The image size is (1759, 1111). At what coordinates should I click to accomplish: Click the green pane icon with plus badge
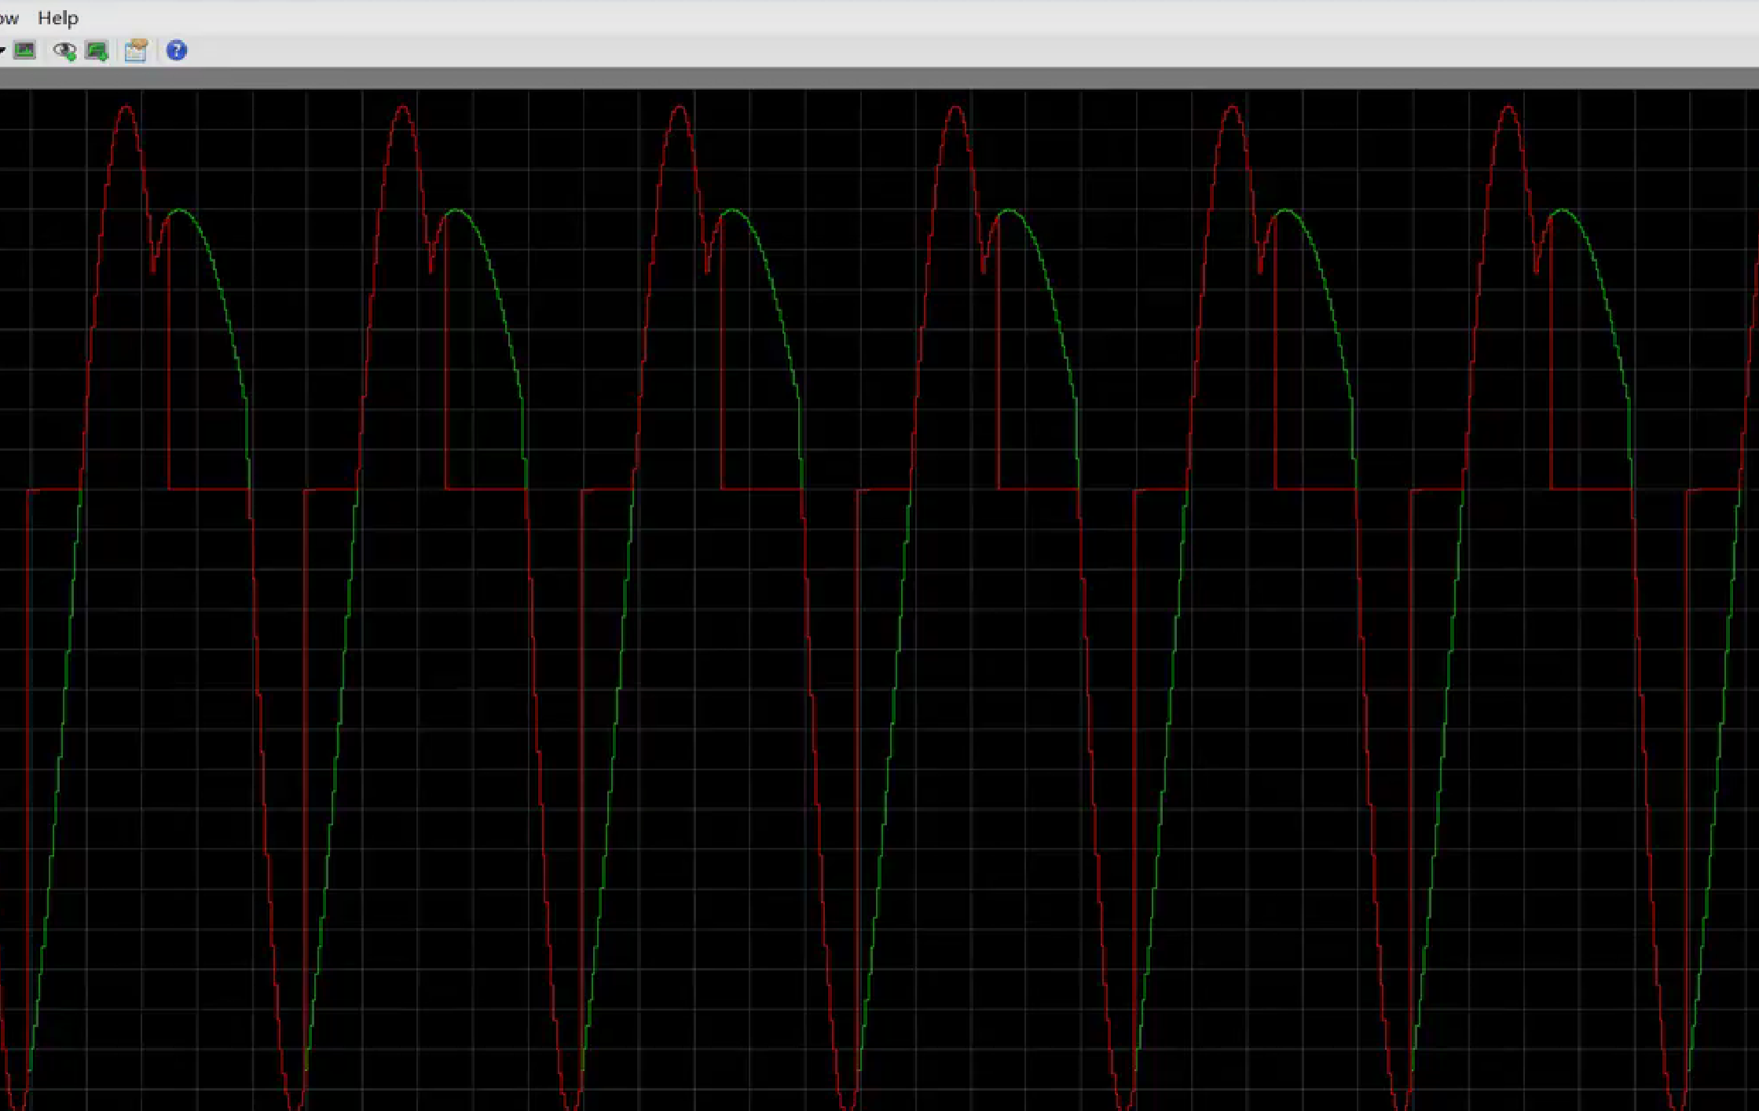pos(97,51)
